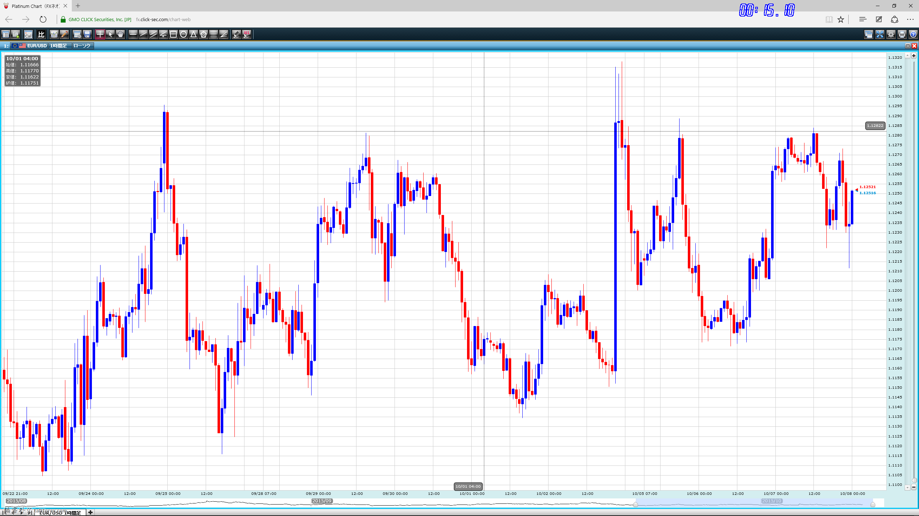The height and width of the screenshot is (516, 919).
Task: Open the browser hub lines icon
Action: click(x=863, y=19)
